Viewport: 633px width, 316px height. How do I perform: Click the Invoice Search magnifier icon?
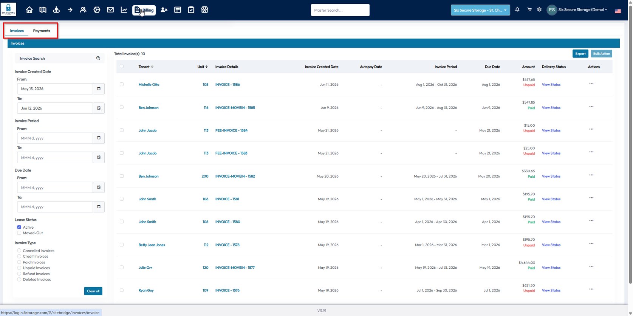click(x=98, y=58)
